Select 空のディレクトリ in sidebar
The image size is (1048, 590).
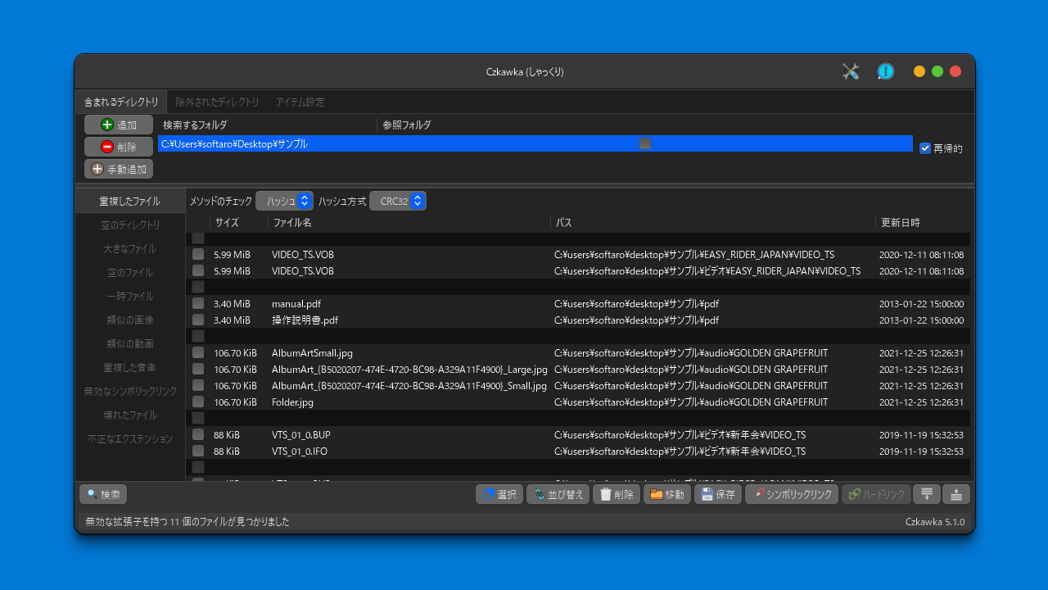point(130,225)
